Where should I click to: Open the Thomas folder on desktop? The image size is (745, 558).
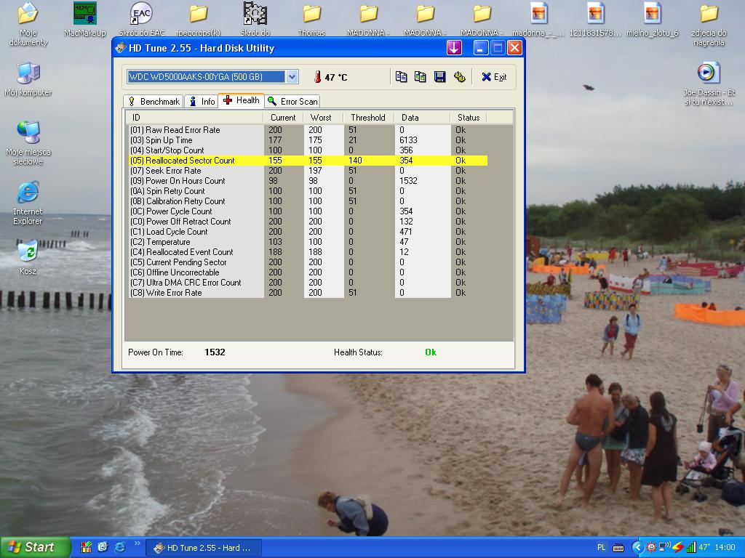(x=311, y=19)
